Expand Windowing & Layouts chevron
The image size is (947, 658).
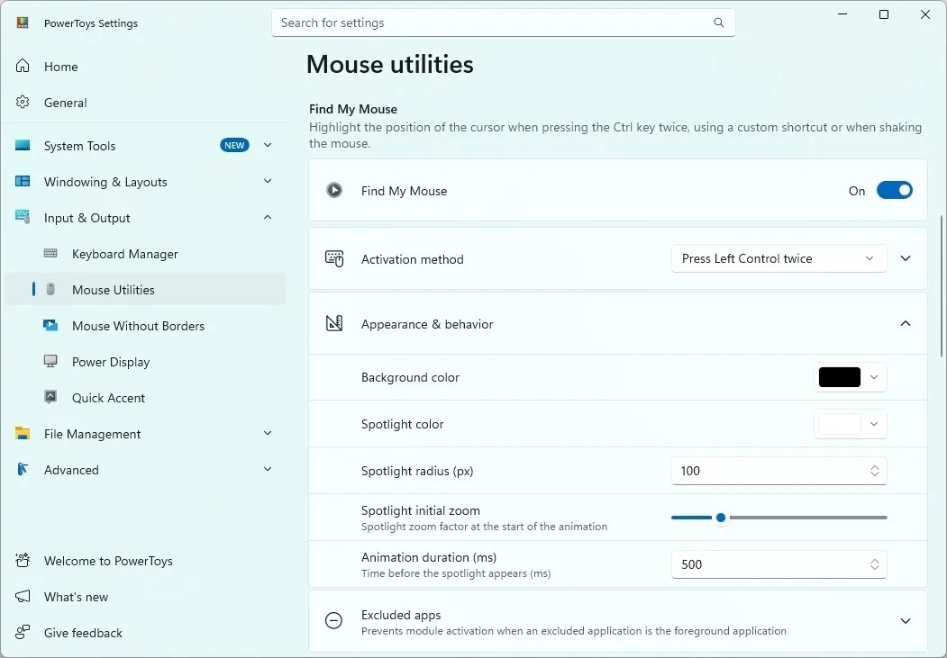(x=268, y=182)
